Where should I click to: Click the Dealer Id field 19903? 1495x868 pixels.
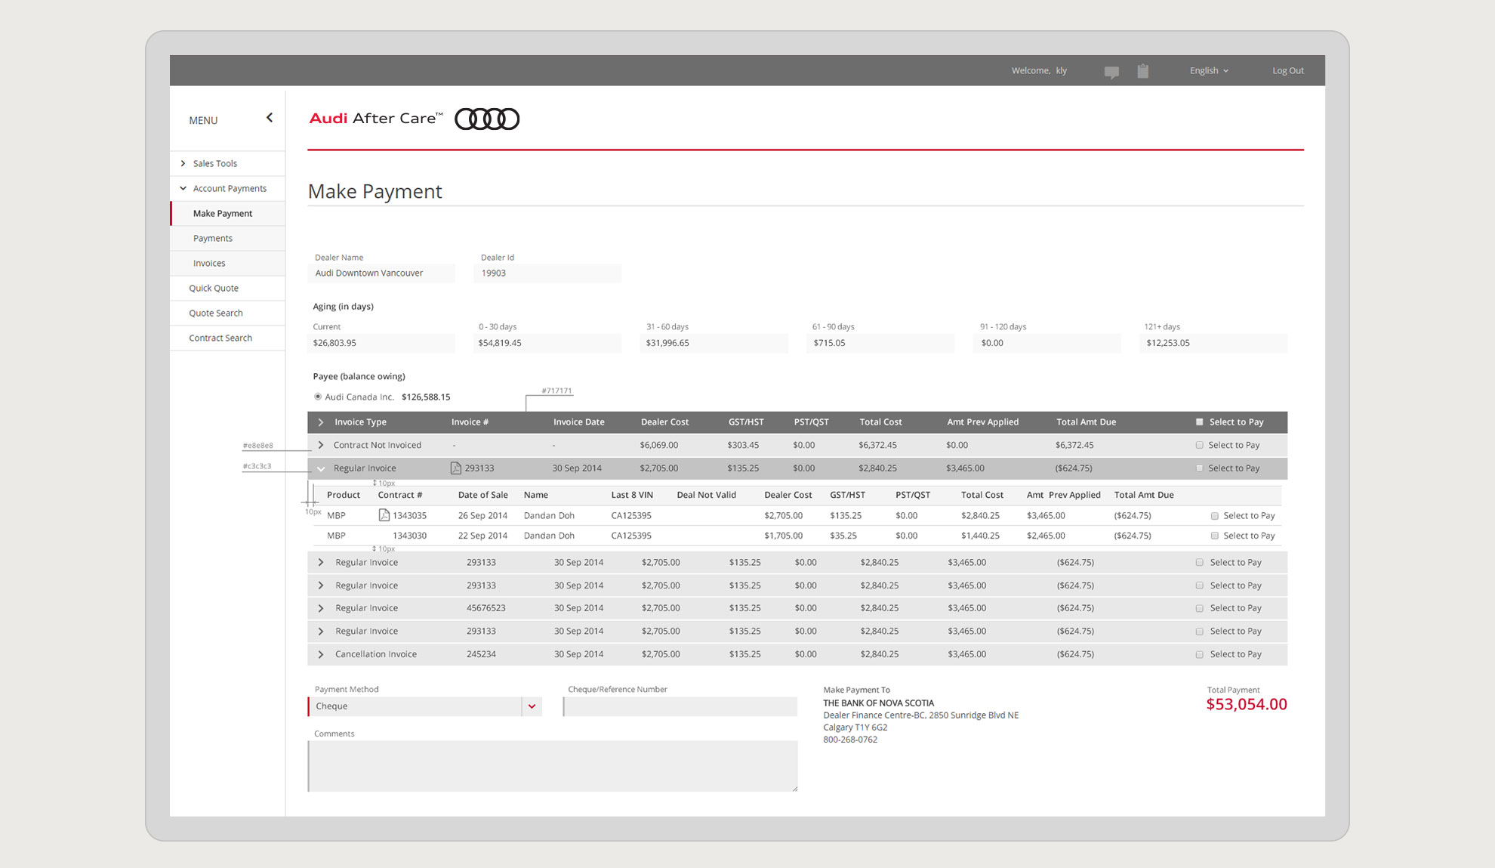(547, 273)
